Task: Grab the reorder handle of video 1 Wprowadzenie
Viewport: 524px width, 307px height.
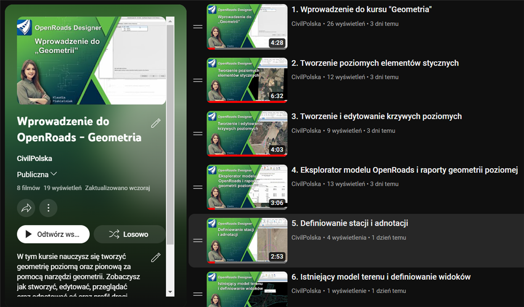Action: 198,27
